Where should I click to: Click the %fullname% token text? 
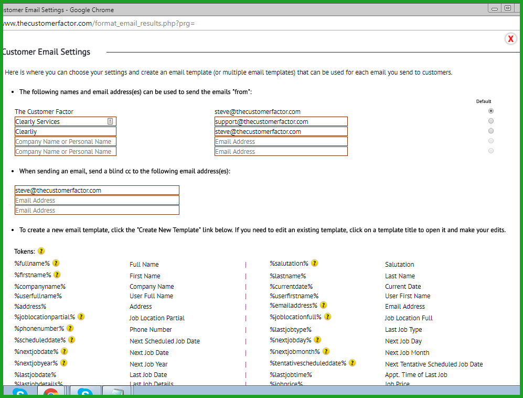coord(32,264)
